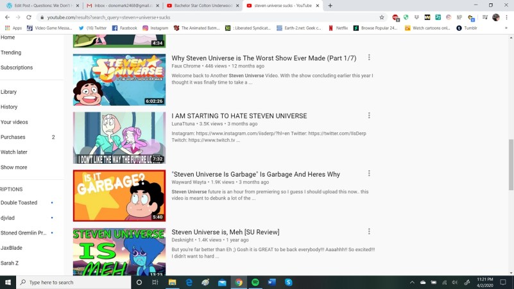This screenshot has width=514, height=289.
Task: Open more options for 'I AM STARTING TO HATE STEVEN UNIVERSE'
Action: [x=369, y=116]
